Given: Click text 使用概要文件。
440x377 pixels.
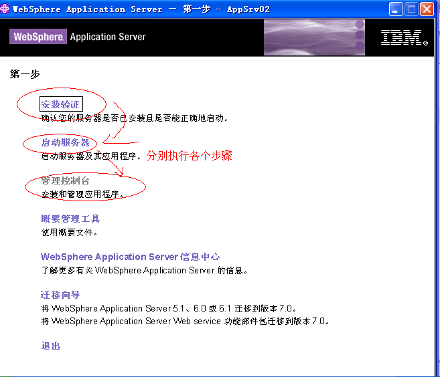Looking at the screenshot, I should [x=69, y=232].
